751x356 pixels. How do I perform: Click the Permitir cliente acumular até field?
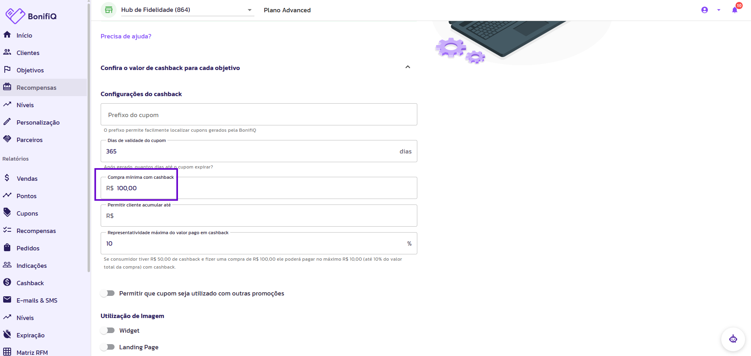click(x=259, y=216)
